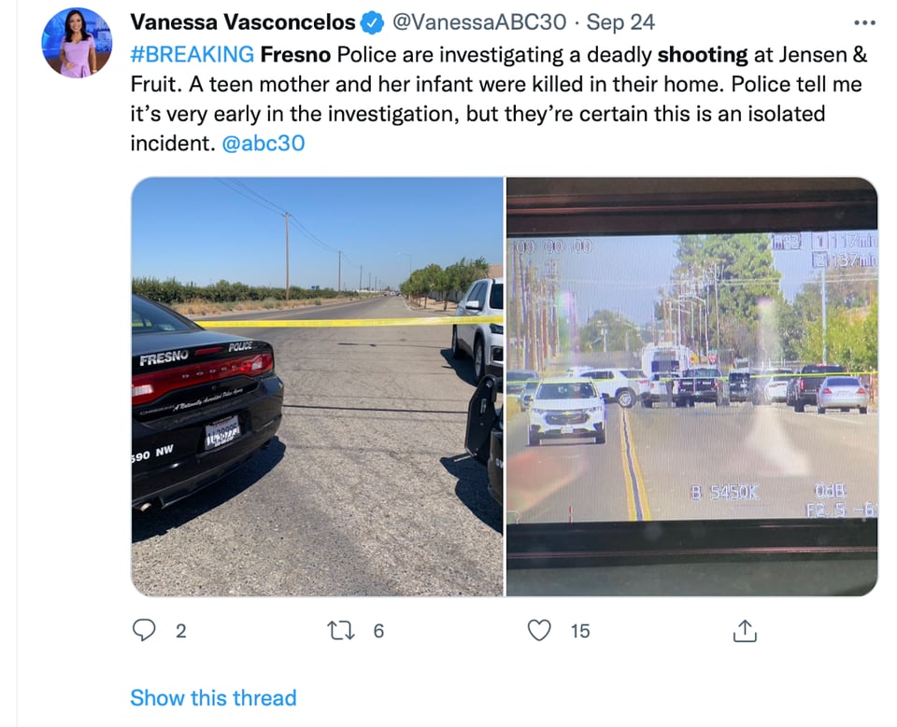Screen dimensions: 897x727
Task: Open the Sep 24 timestamp link
Action: tap(620, 22)
